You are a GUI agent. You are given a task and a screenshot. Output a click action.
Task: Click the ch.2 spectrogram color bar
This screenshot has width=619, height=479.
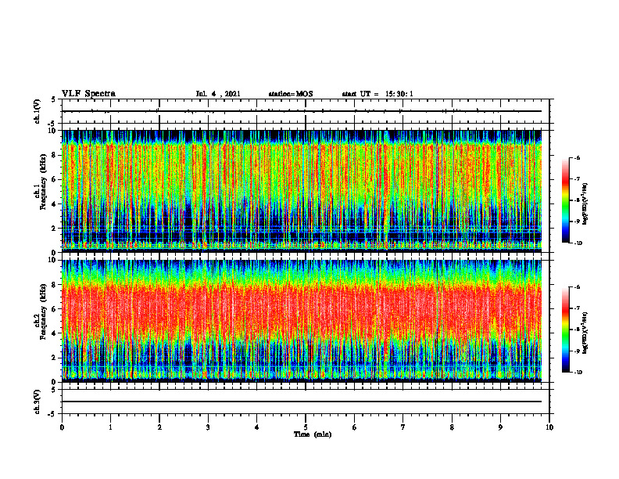tap(565, 330)
